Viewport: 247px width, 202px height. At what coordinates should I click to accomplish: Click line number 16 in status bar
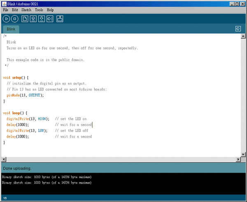click(x=5, y=198)
